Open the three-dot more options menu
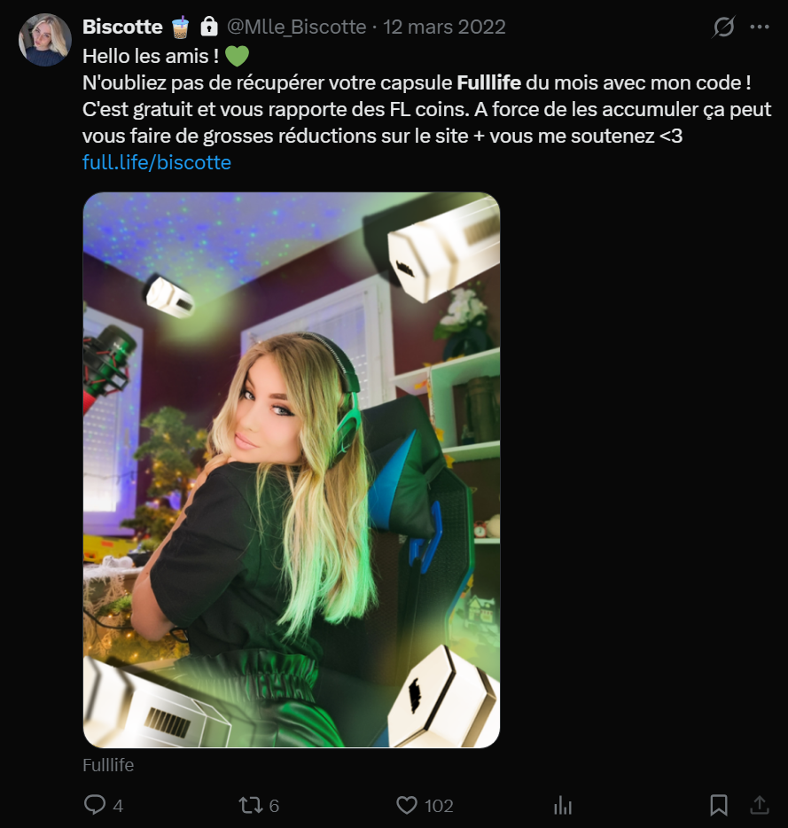Screen dimensions: 788x828 point(760,27)
